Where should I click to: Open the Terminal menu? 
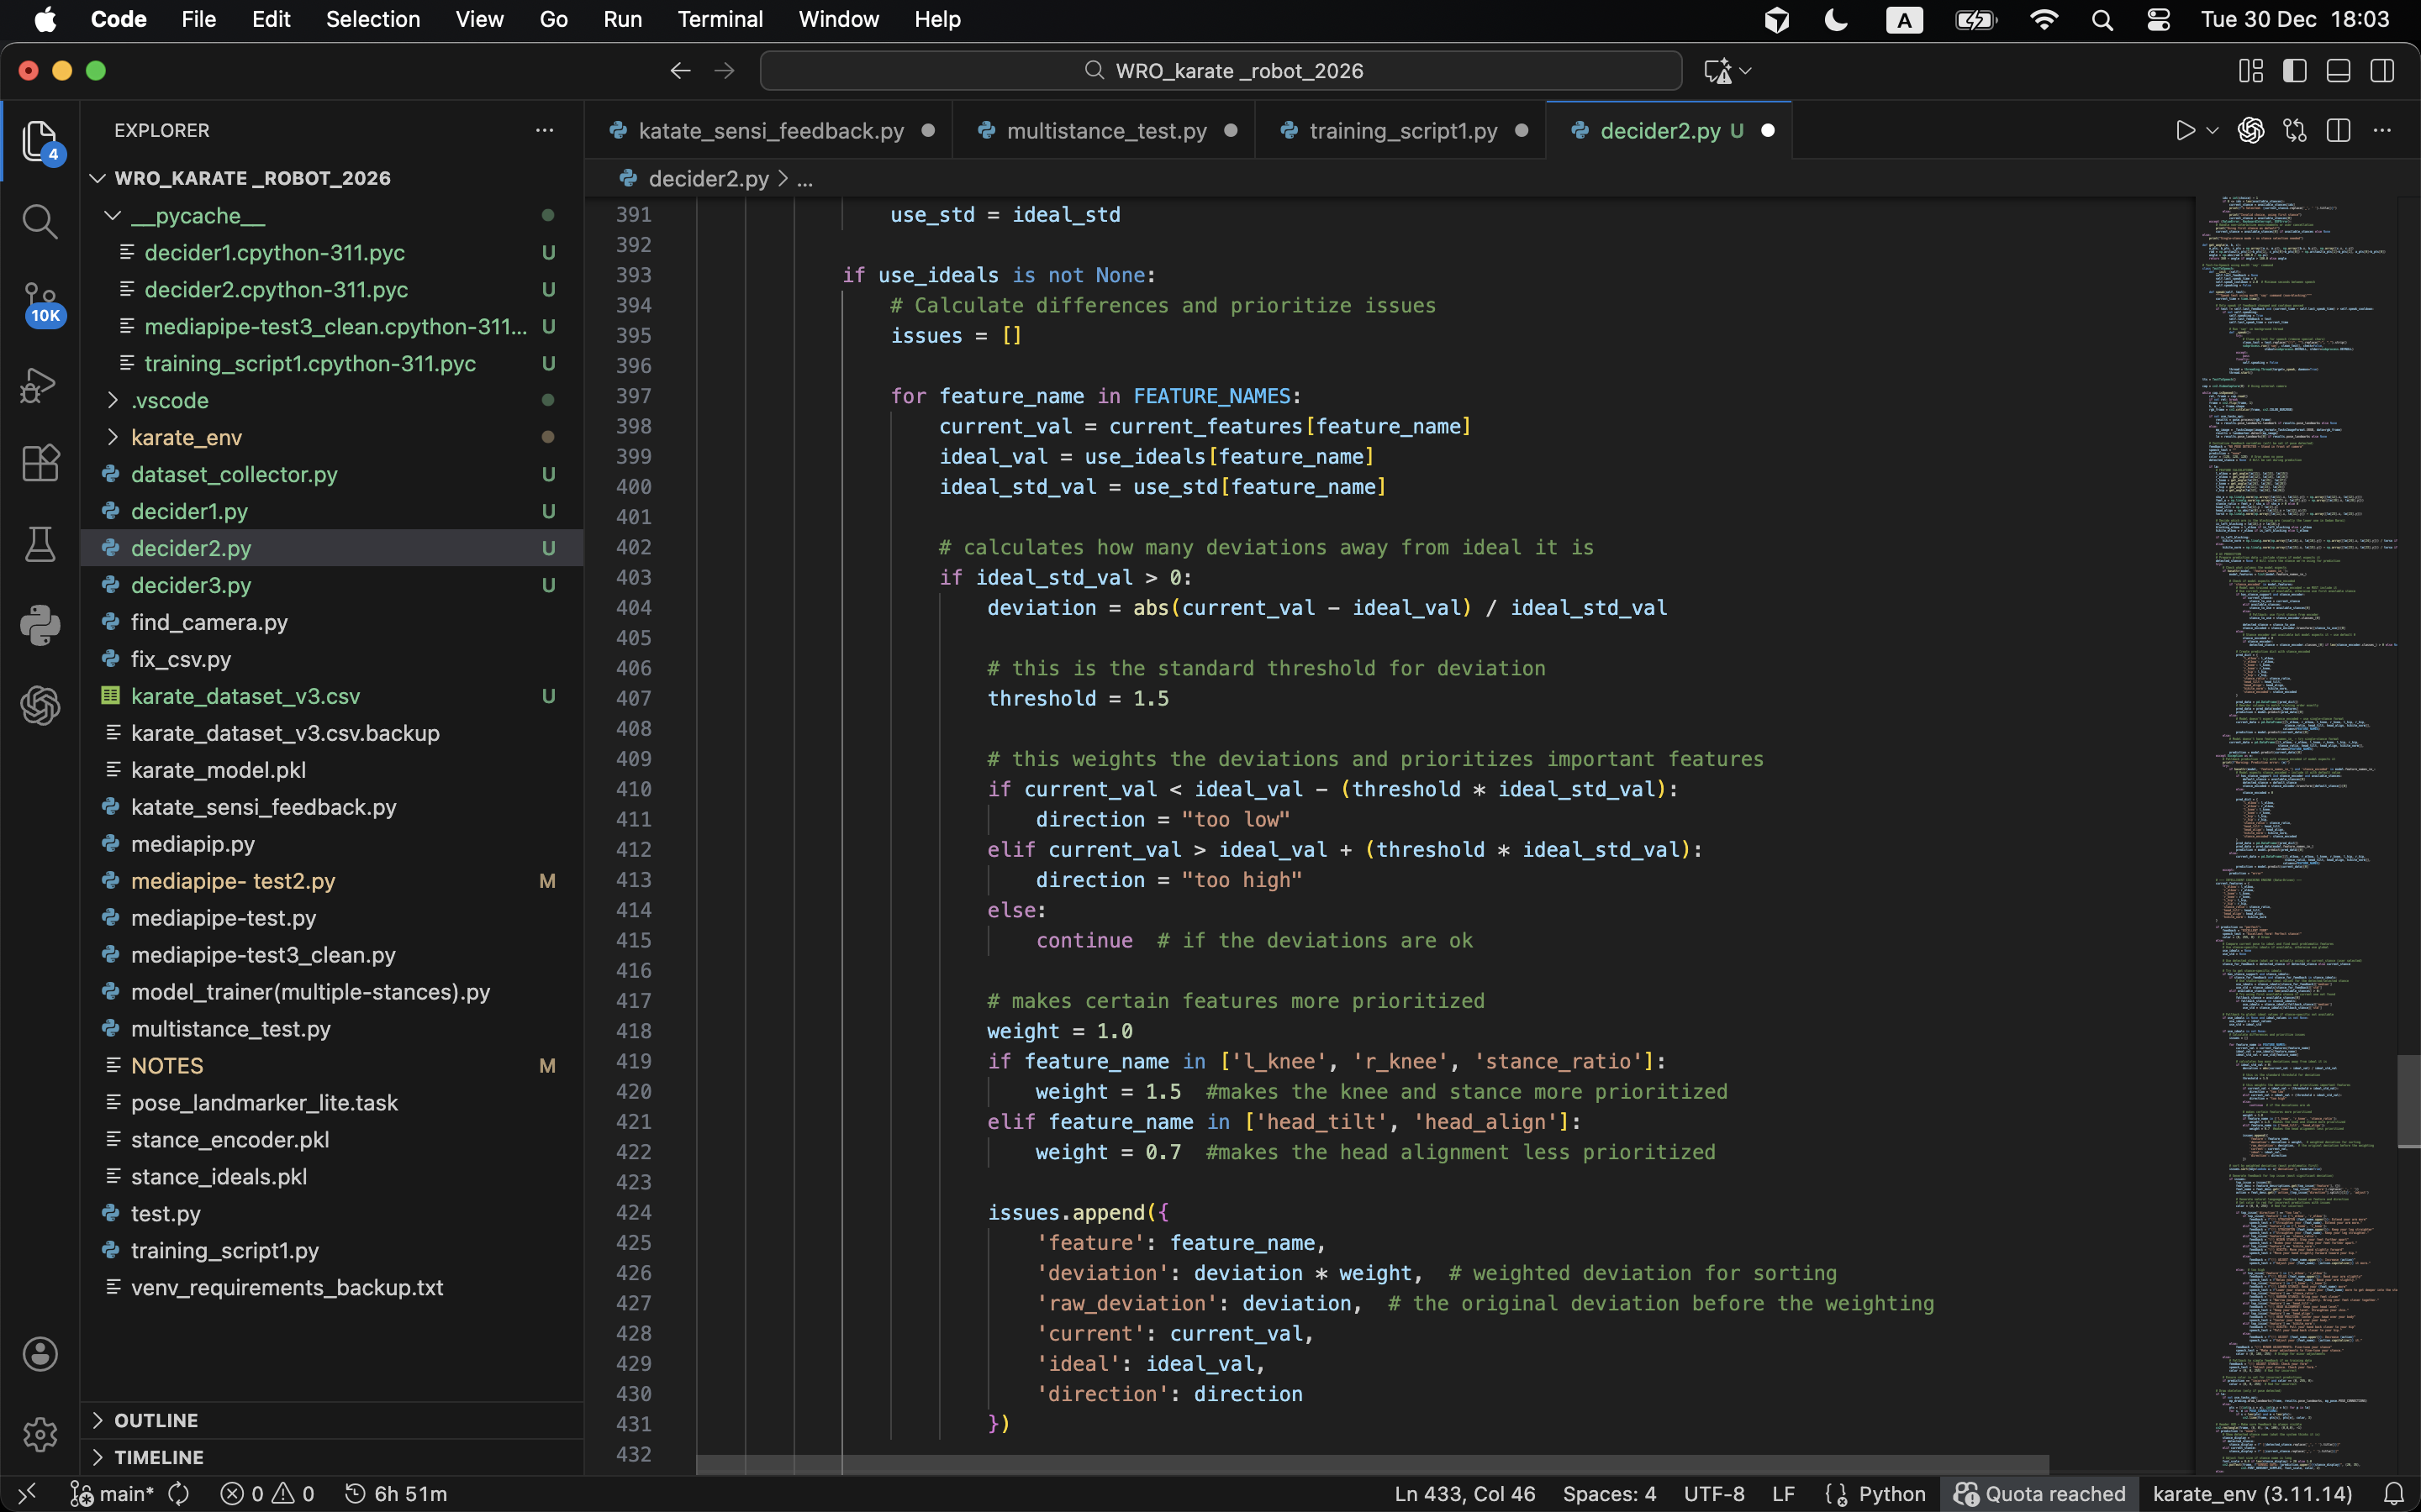pos(720,19)
